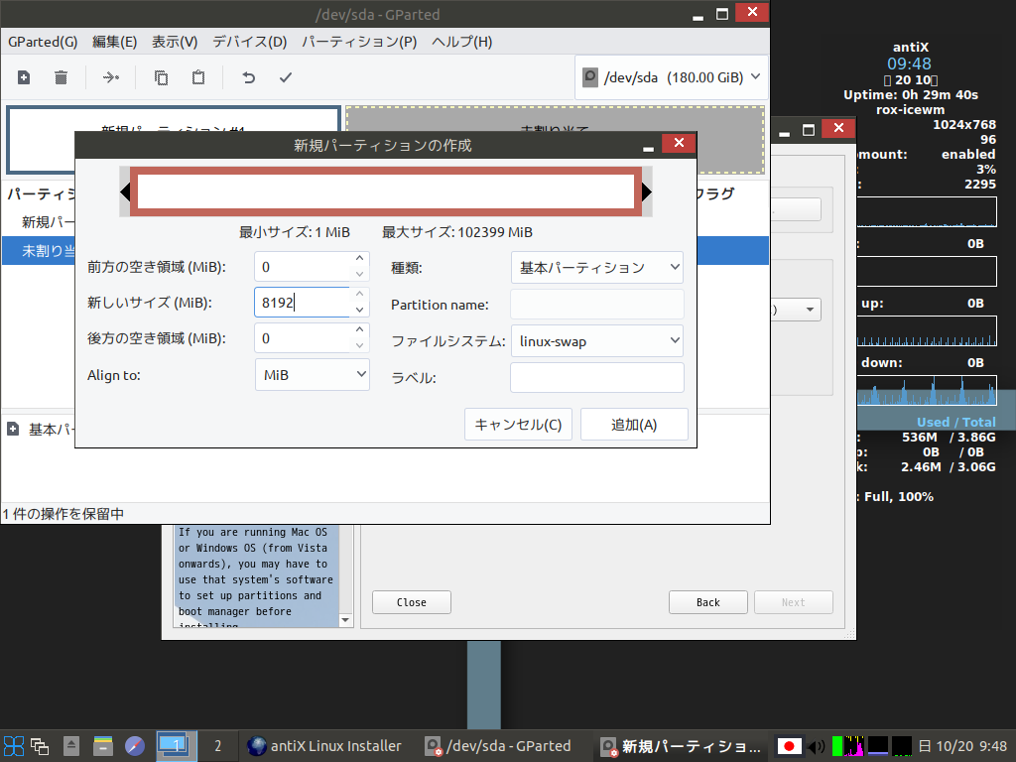1016x762 pixels.
Task: Click the antiX start menu icon in taskbar
Action: click(x=14, y=746)
